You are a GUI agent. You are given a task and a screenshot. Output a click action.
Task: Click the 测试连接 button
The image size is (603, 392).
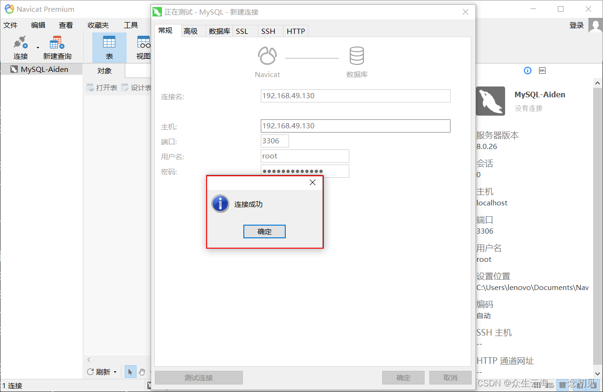(199, 377)
